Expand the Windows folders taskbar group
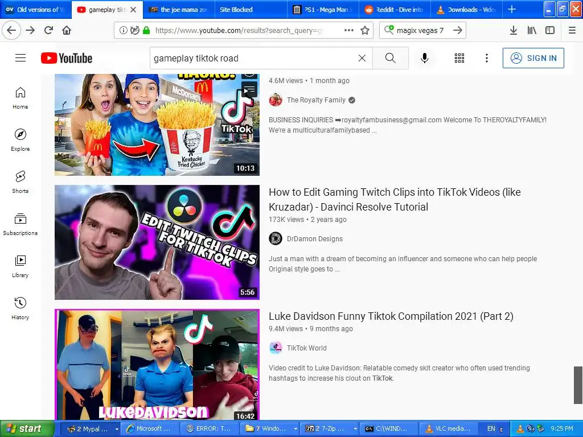 (x=296, y=429)
